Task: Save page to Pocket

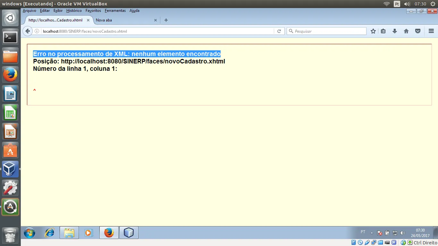Action: 418,31
